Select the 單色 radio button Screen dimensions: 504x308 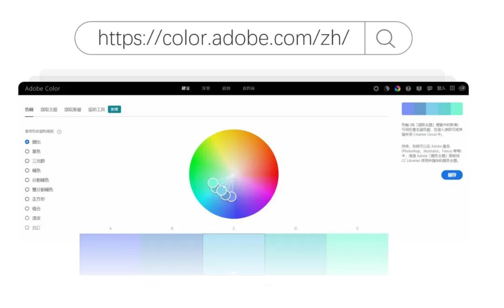pyautogui.click(x=27, y=151)
